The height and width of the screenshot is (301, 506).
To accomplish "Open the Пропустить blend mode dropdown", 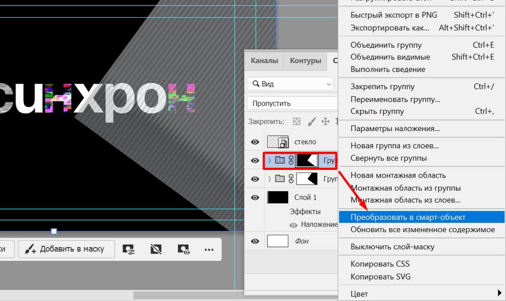I will click(x=292, y=103).
